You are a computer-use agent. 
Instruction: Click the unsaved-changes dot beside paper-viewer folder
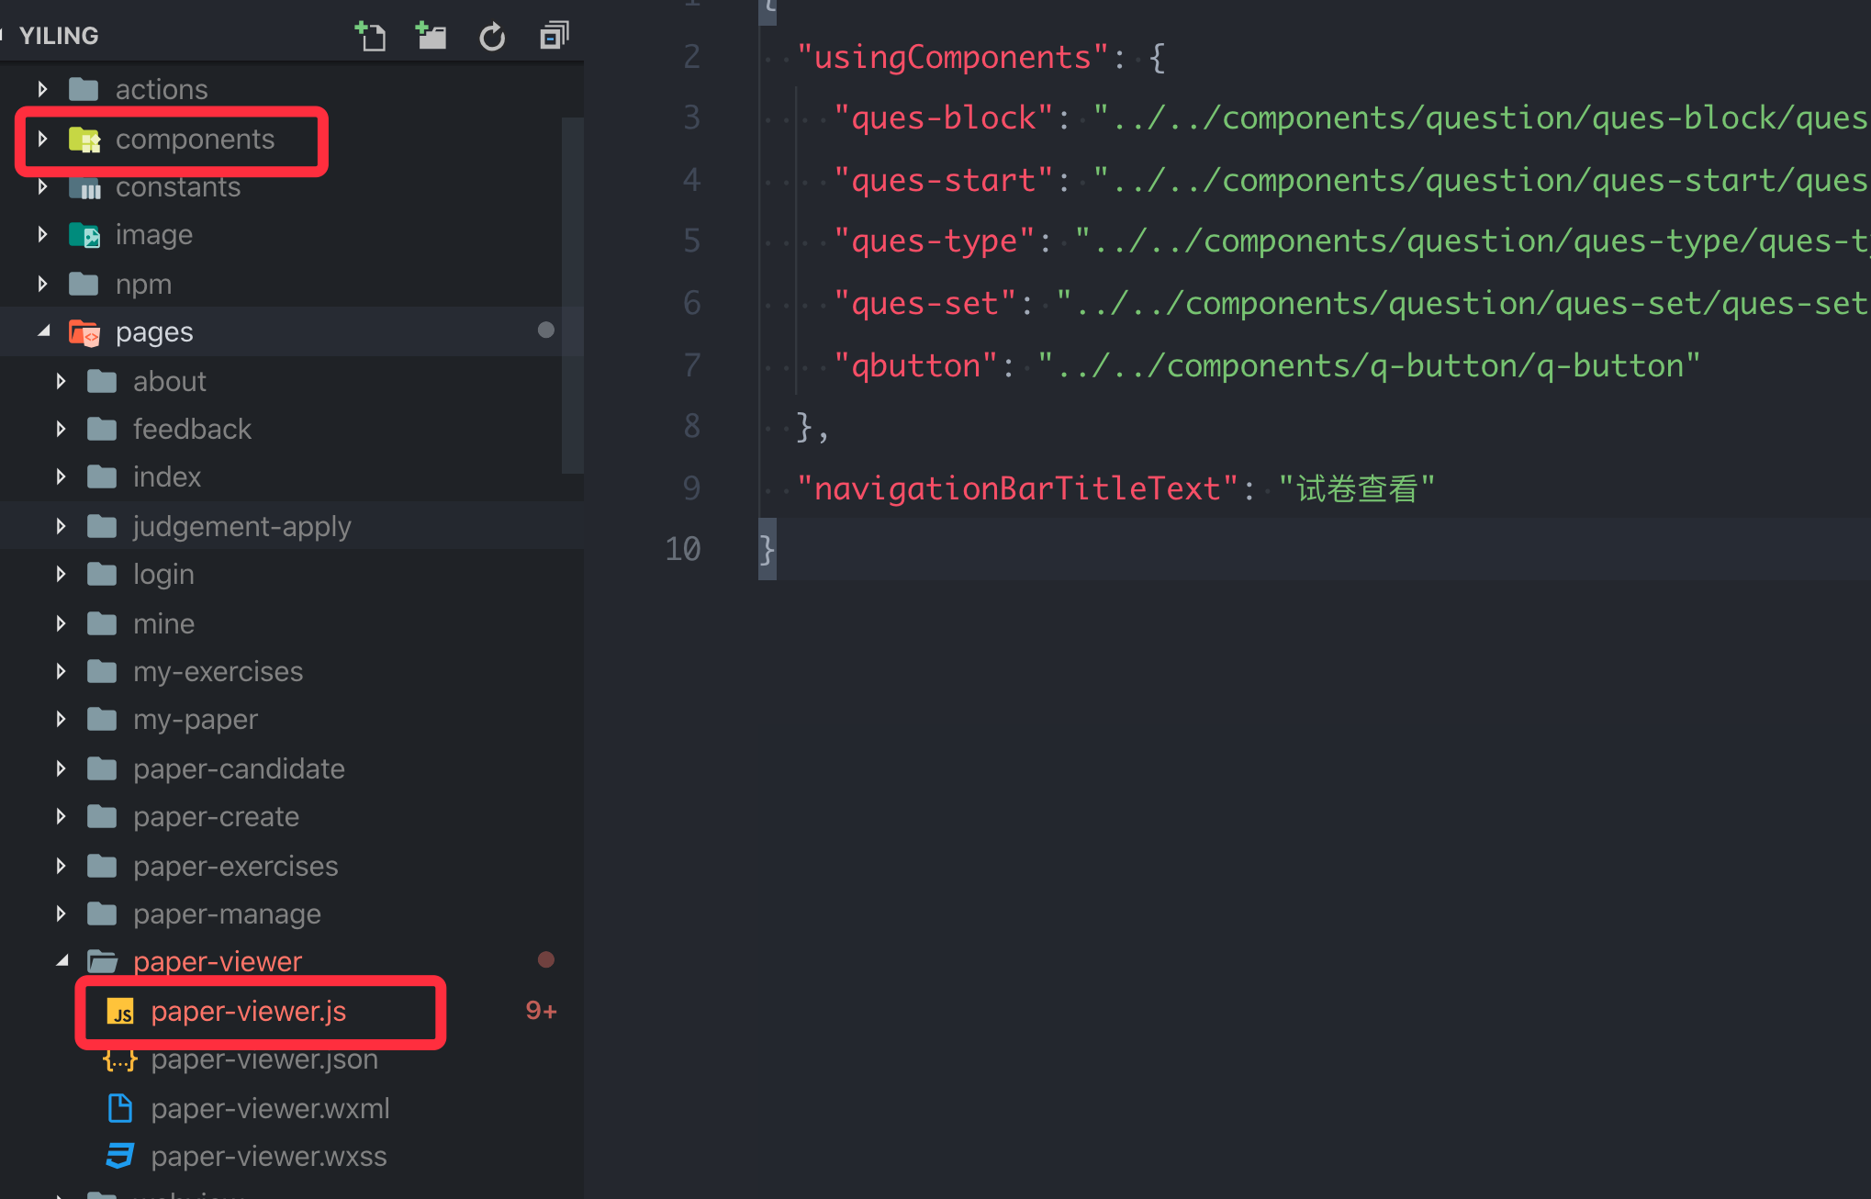[546, 958]
